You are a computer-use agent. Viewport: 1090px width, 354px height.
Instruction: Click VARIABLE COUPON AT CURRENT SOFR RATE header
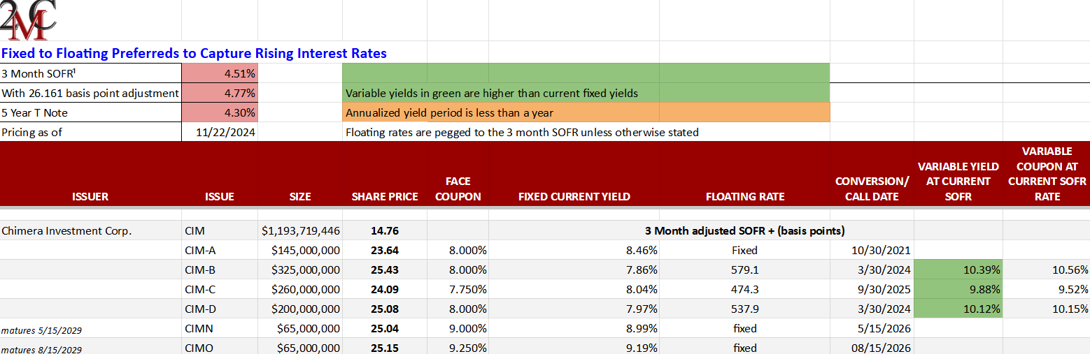point(1047,174)
